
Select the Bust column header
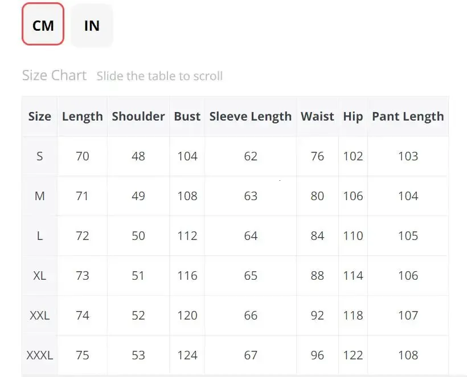coord(187,117)
